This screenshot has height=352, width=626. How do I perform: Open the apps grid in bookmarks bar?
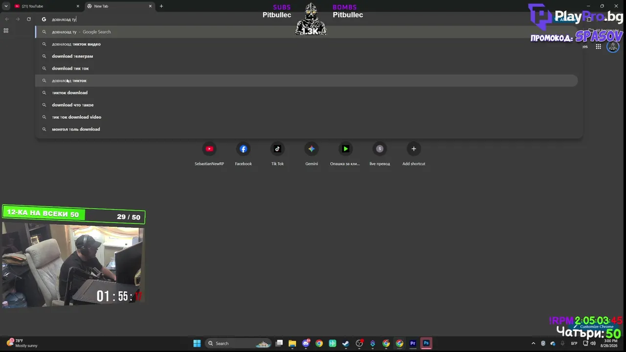[6, 30]
